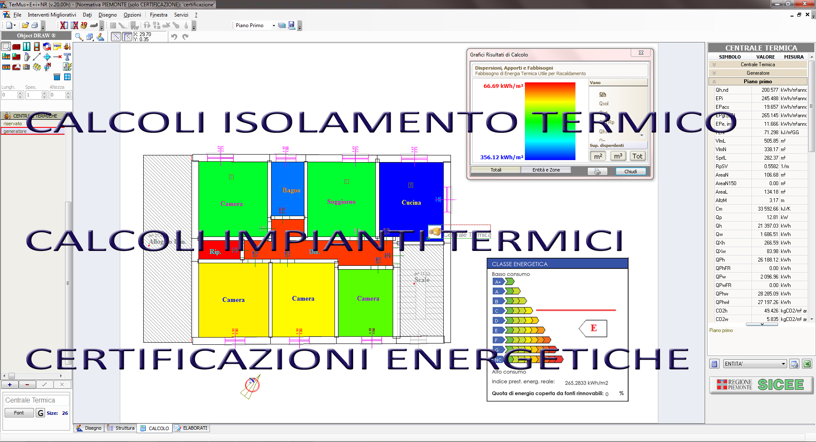Viewport: 816px width, 442px height.
Task: Select the door tool icon
Action: coord(37,47)
